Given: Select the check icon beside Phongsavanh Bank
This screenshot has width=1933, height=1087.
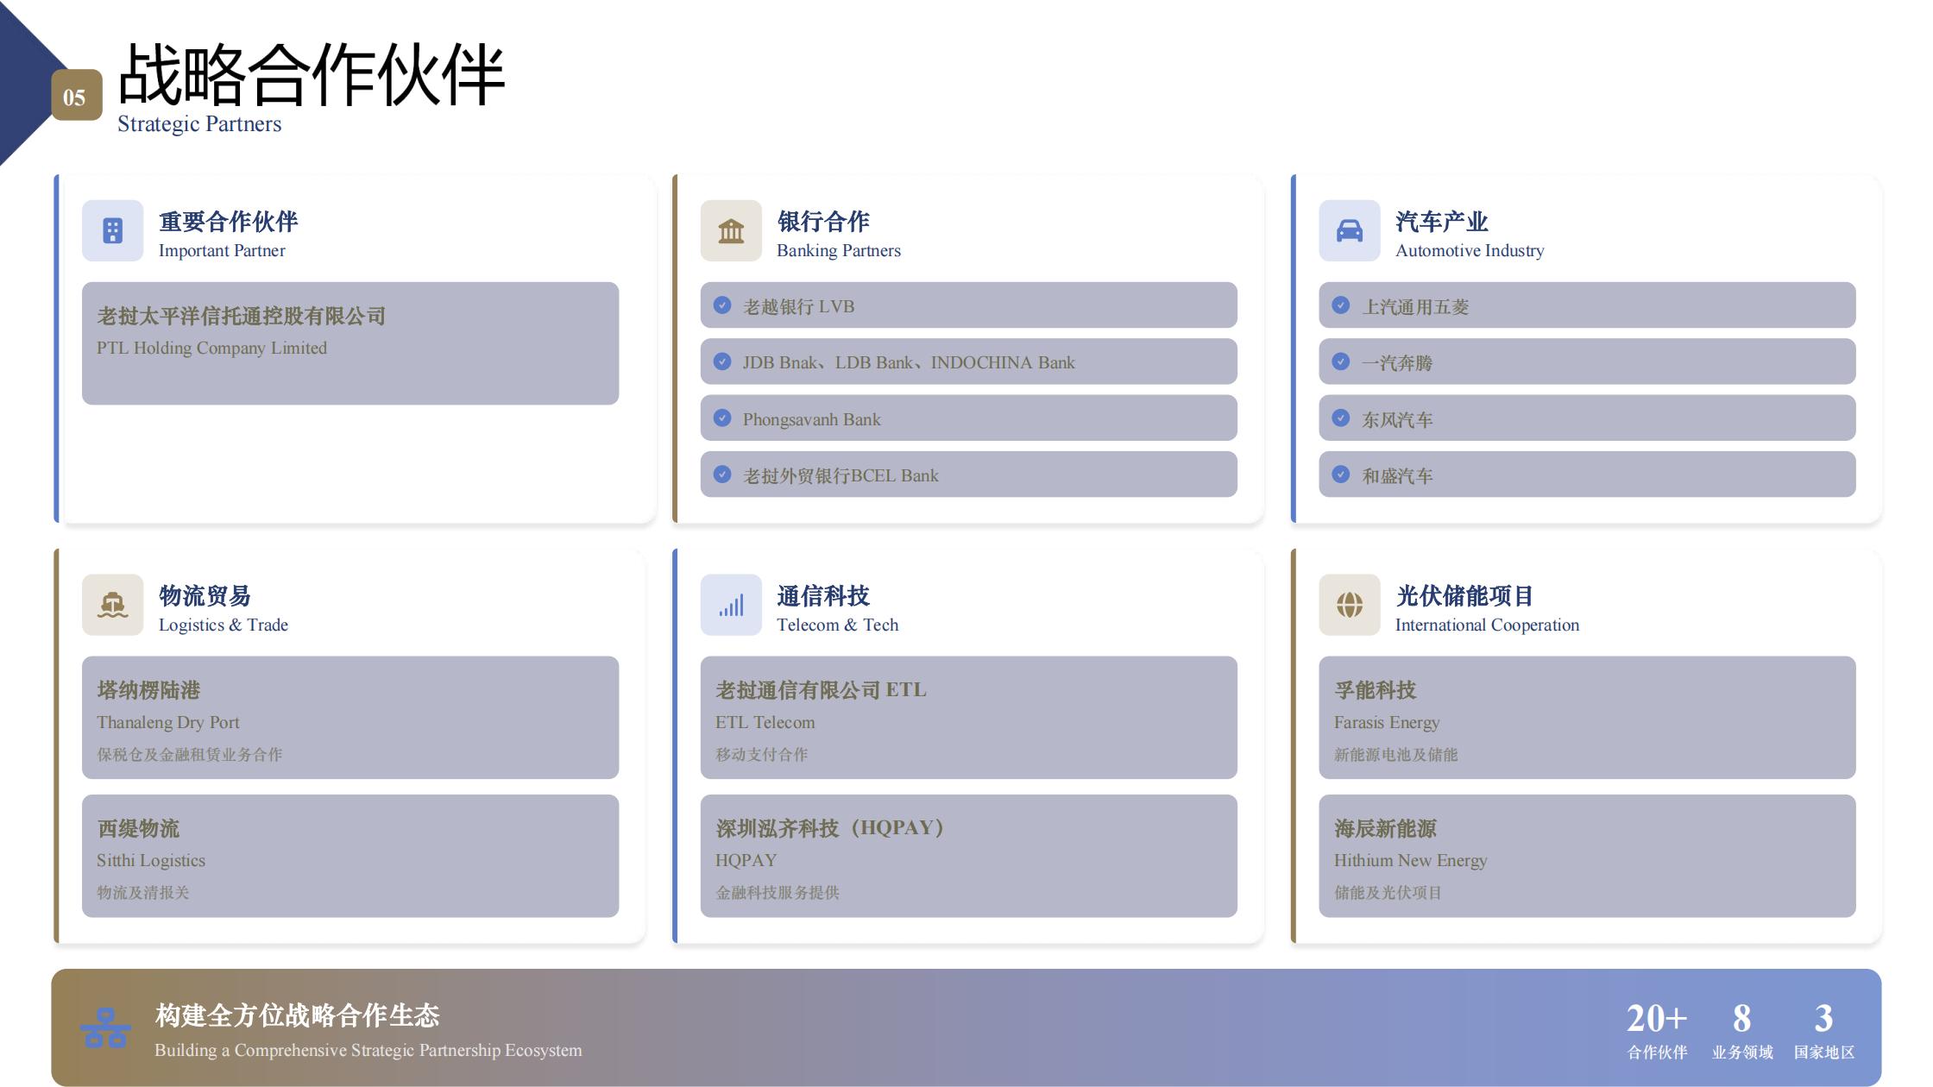Looking at the screenshot, I should (x=722, y=418).
